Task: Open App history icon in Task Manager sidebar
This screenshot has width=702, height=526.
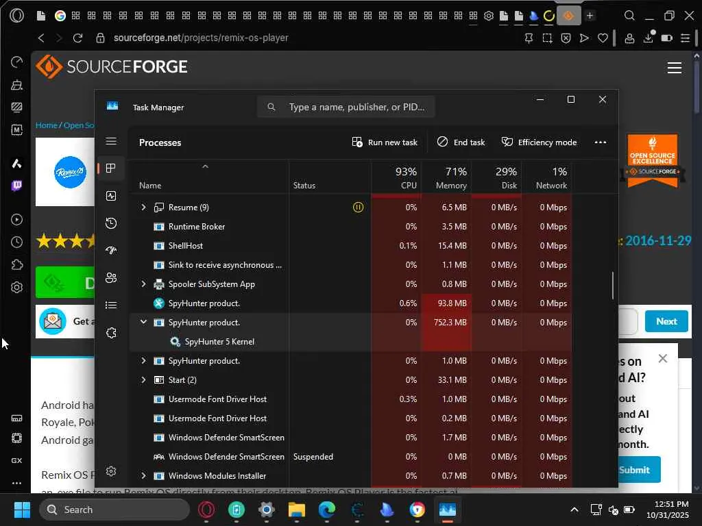Action: tap(111, 223)
